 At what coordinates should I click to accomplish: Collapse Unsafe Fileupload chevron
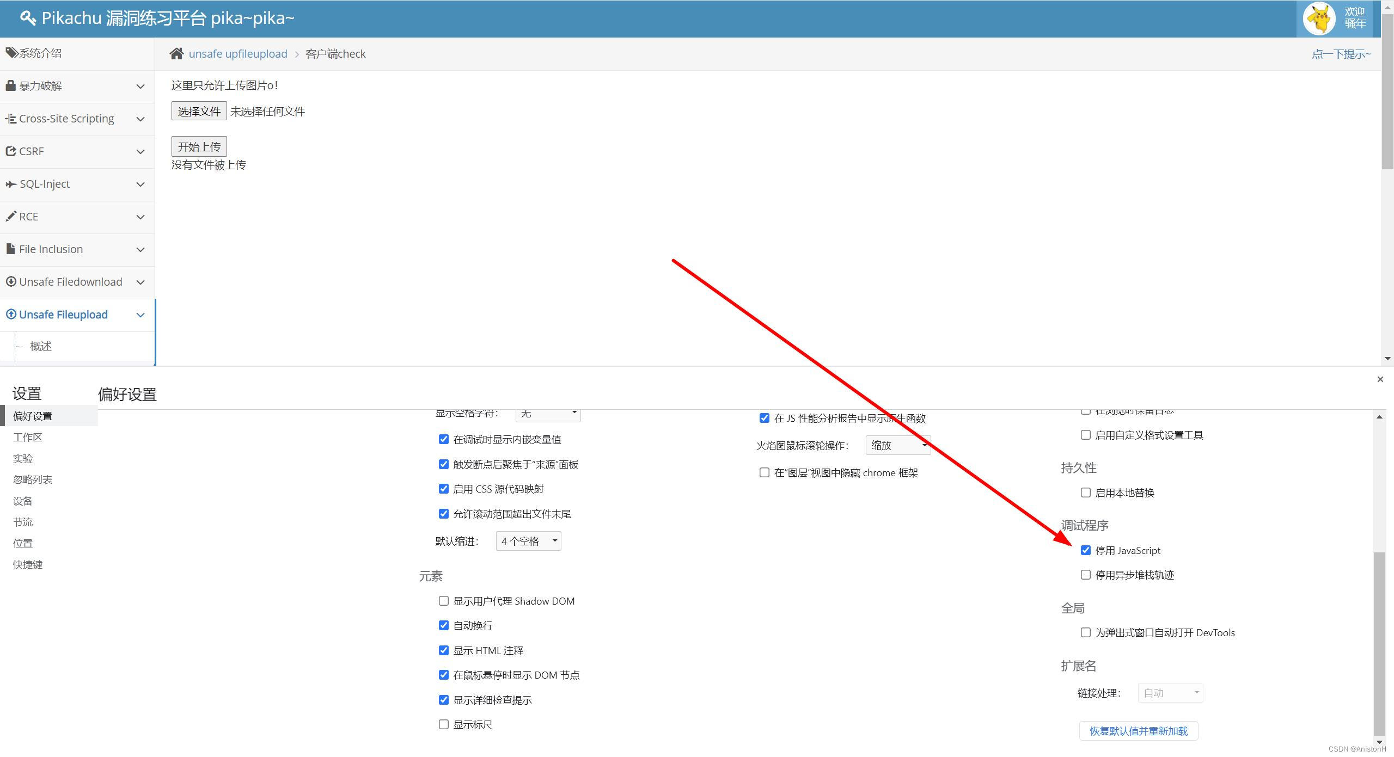pyautogui.click(x=140, y=315)
